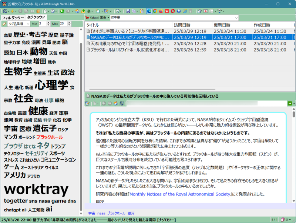Switch to the タグクラウド tab
This screenshot has height=223, width=296.
coord(36,17)
